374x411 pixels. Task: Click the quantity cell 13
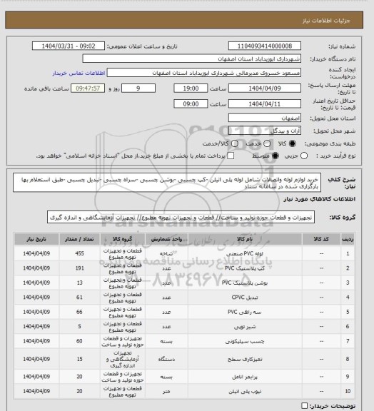point(79,283)
